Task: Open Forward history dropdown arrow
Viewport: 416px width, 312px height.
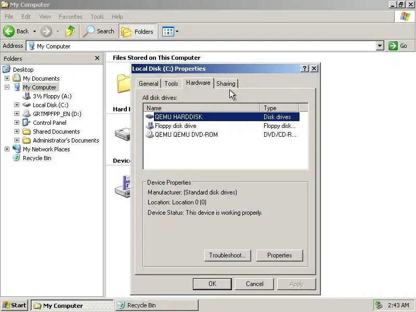Action: (x=58, y=31)
